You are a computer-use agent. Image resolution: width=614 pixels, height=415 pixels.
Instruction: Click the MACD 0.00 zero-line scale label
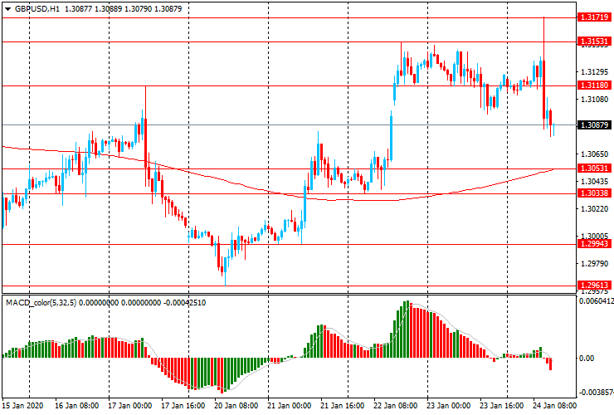point(586,359)
